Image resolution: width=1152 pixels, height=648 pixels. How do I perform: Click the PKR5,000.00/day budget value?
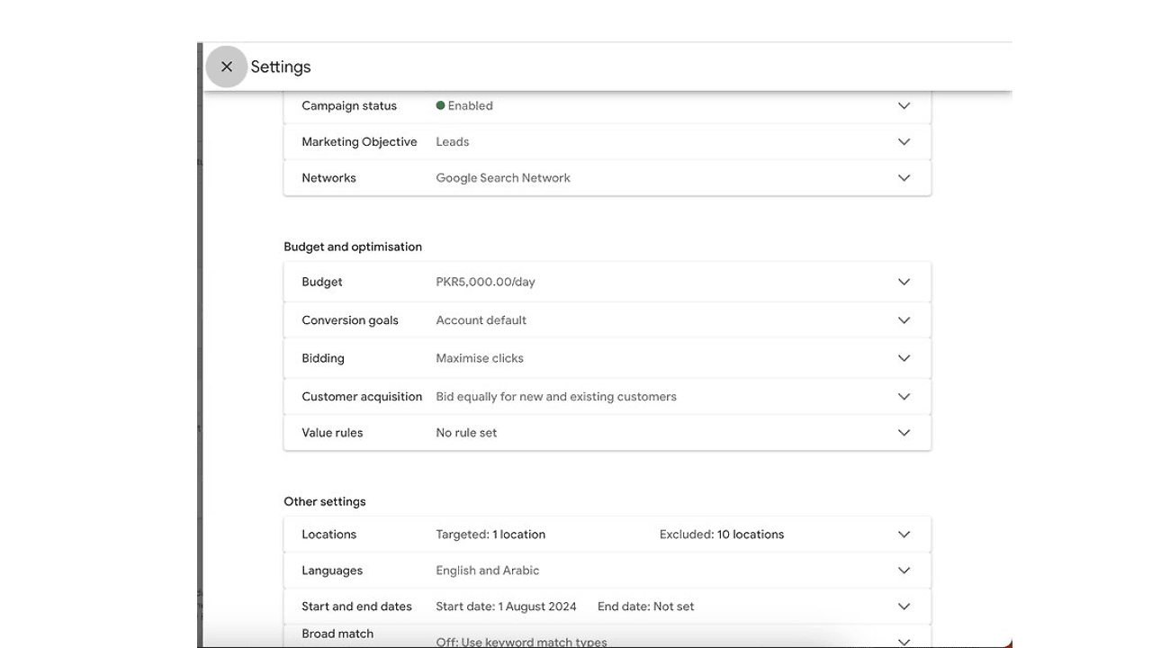485,282
